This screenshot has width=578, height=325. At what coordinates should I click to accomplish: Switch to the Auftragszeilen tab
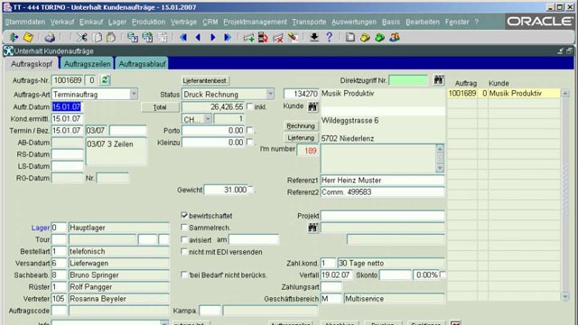click(88, 64)
